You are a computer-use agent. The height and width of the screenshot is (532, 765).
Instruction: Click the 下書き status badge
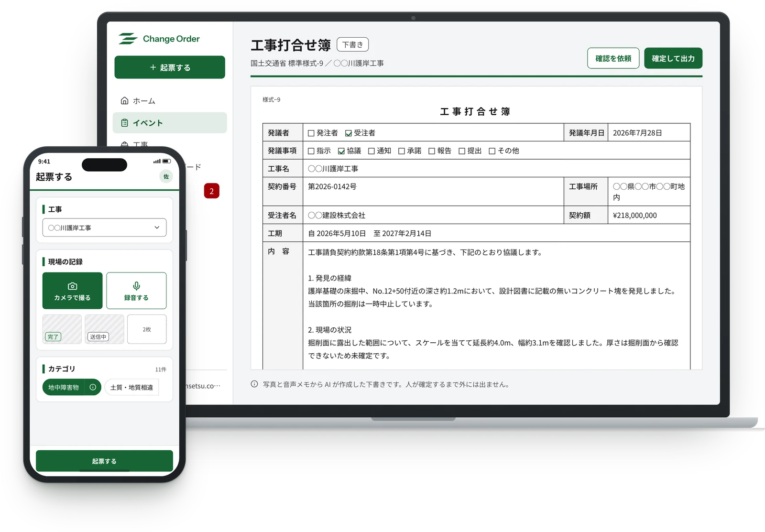coord(353,44)
